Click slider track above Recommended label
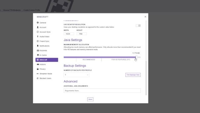The width and height of the screenshot is (200, 113). point(89,57)
